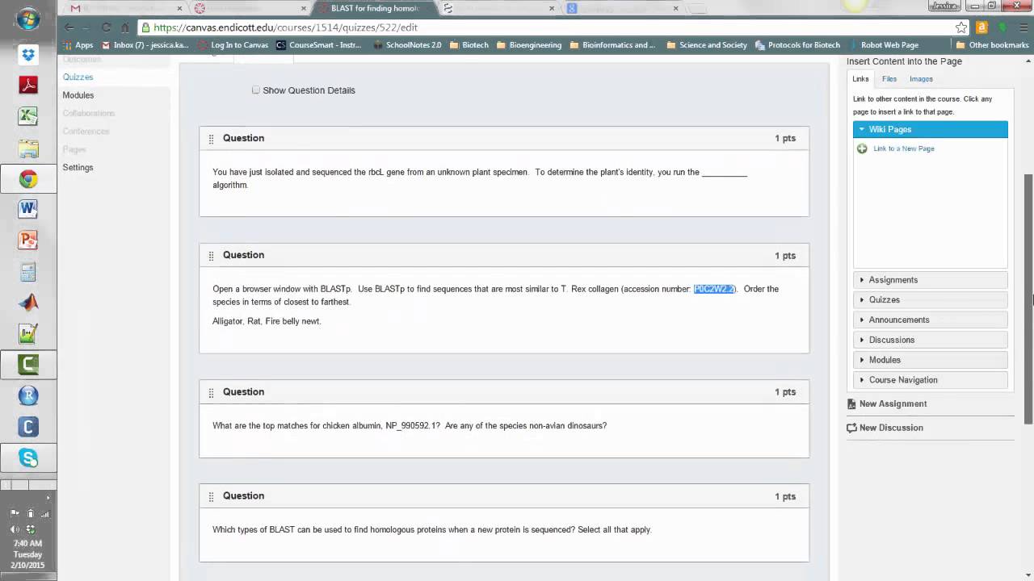Open PowerPoint from the taskbar

click(28, 240)
